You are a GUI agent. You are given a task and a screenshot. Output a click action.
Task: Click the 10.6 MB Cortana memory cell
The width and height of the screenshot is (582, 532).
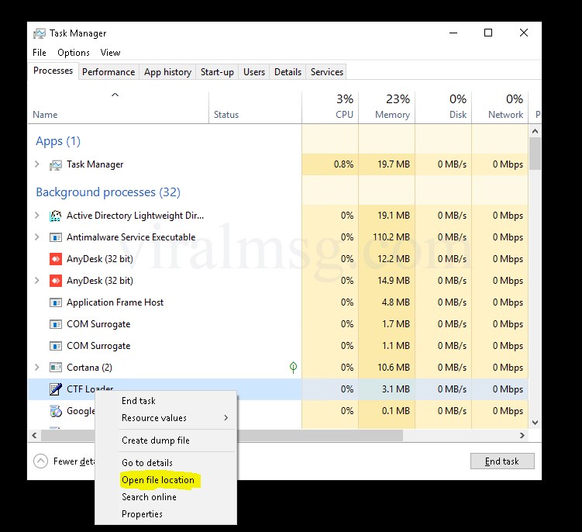click(x=387, y=368)
